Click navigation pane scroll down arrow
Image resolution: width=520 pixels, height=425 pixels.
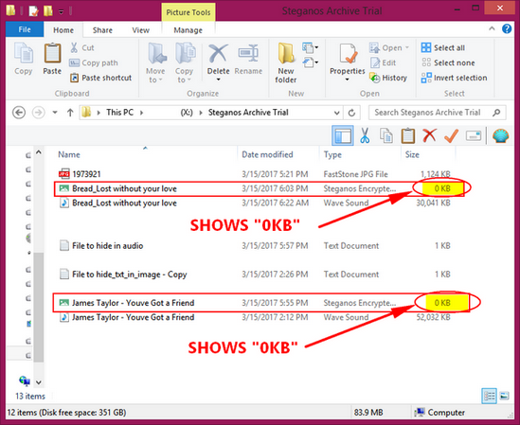[39, 382]
